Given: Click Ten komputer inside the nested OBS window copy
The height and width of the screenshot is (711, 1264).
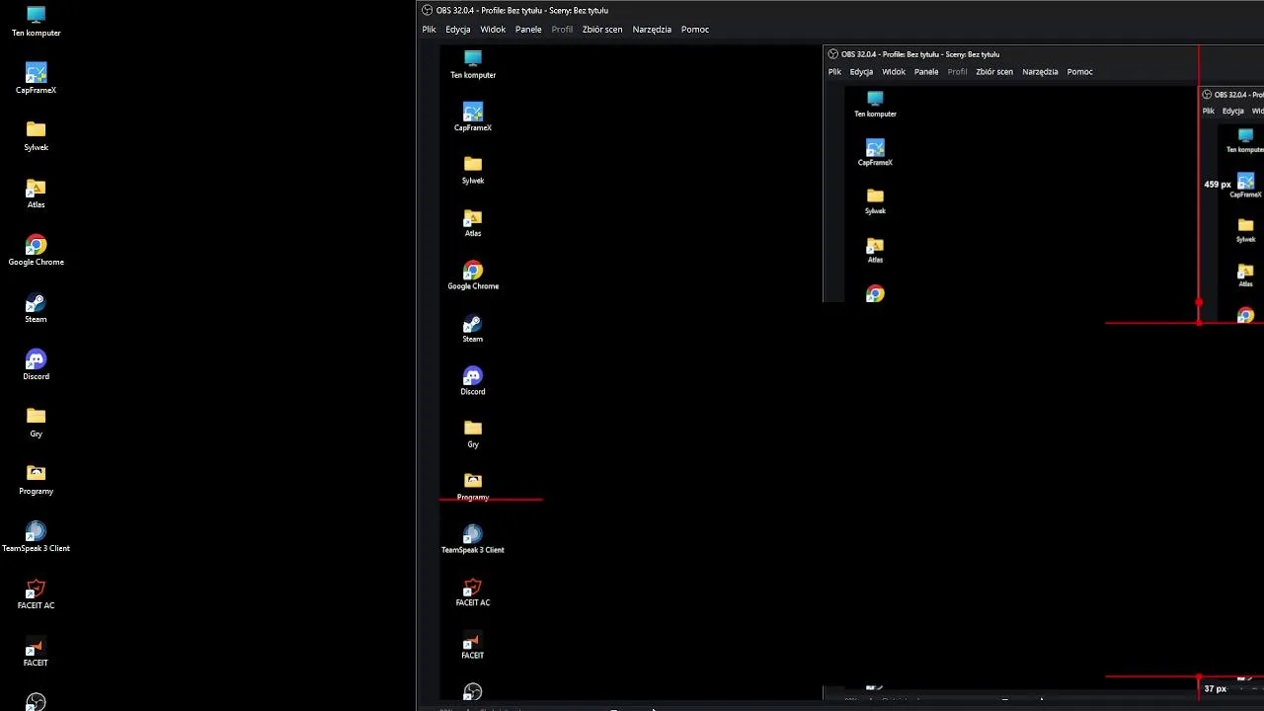Looking at the screenshot, I should 875,104.
